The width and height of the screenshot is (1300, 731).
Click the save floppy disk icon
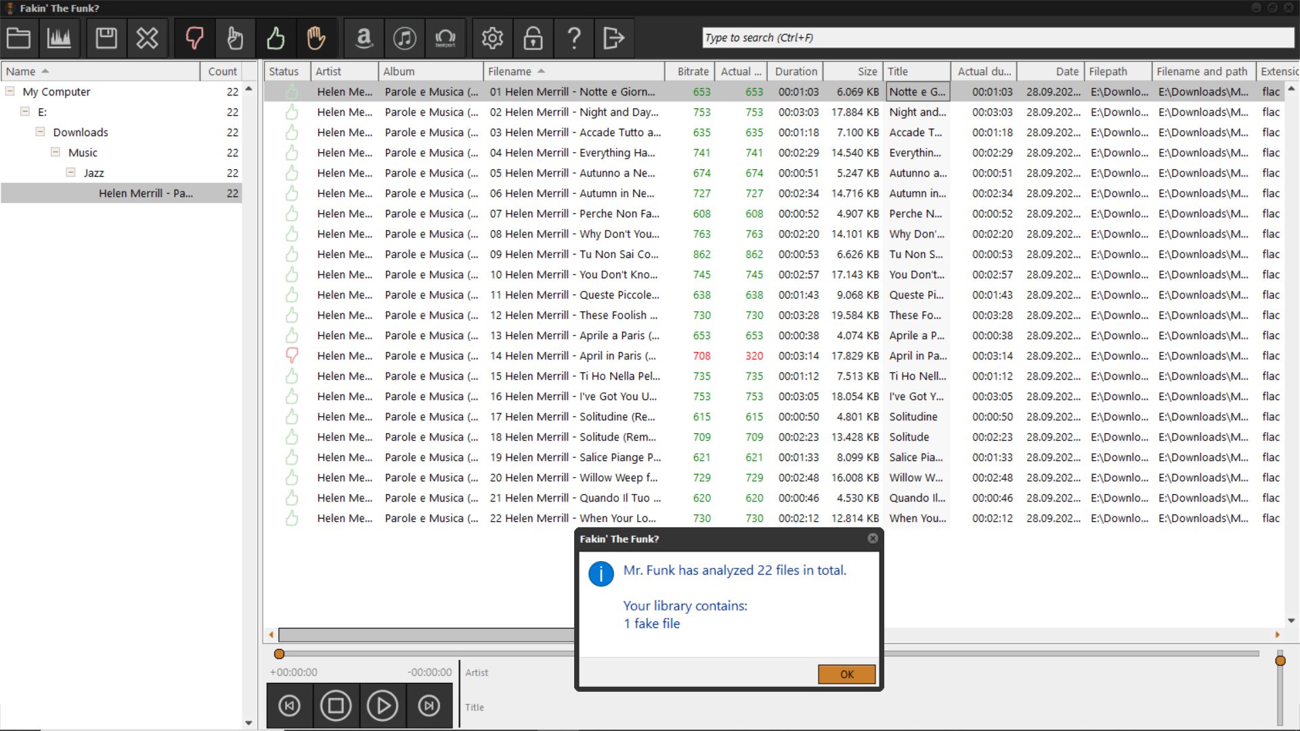tap(106, 38)
